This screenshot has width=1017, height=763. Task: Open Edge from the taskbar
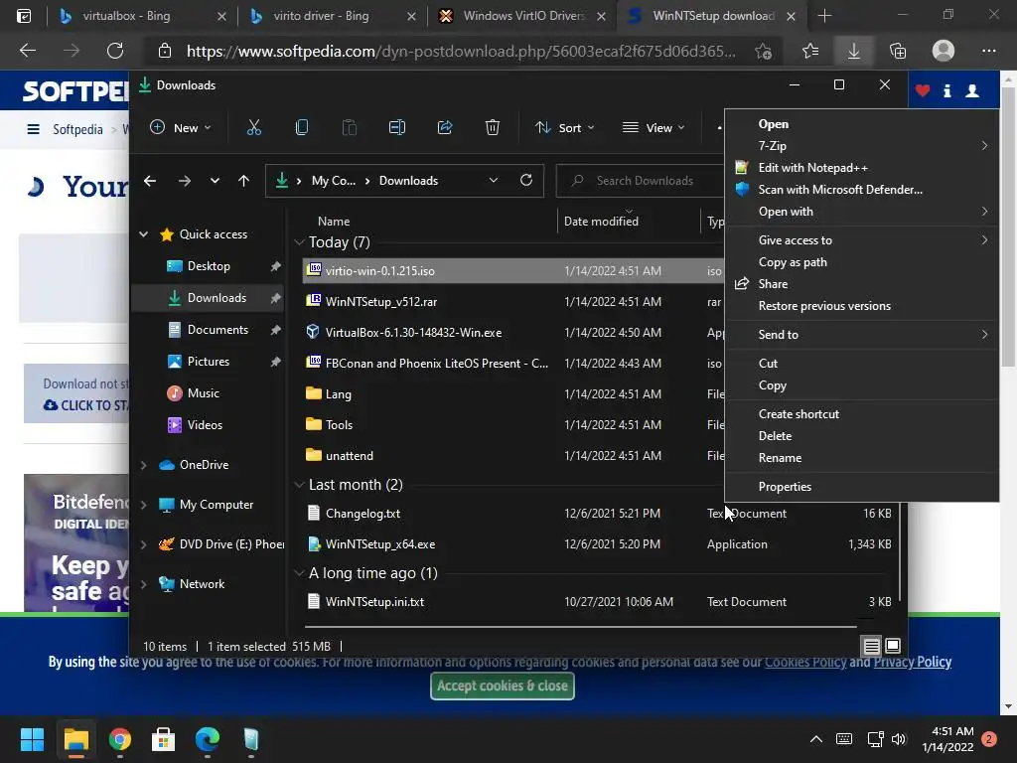(208, 739)
